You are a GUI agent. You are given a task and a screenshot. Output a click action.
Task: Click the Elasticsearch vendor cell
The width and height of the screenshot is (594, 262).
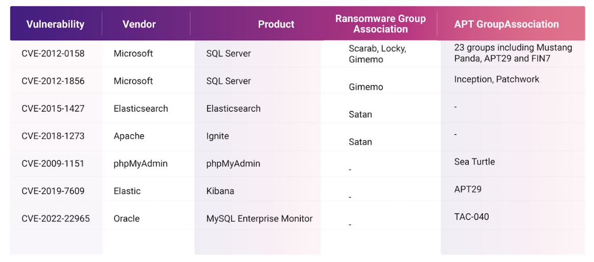point(140,109)
